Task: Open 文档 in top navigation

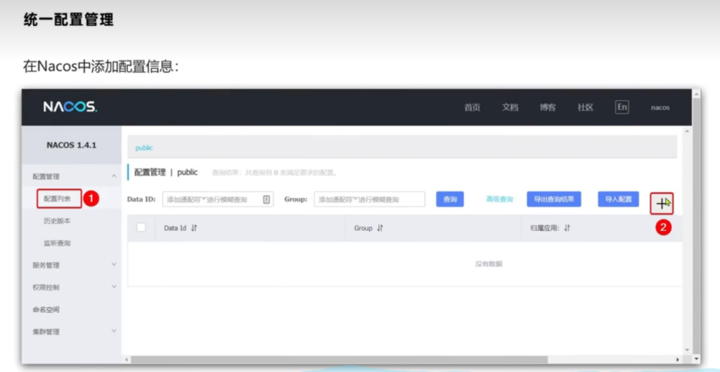Action: (510, 107)
